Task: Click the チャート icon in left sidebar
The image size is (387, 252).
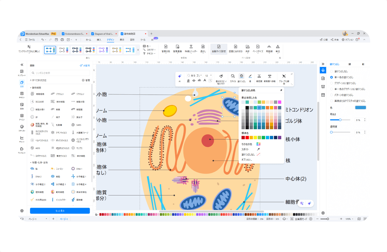Action: [x=22, y=139]
